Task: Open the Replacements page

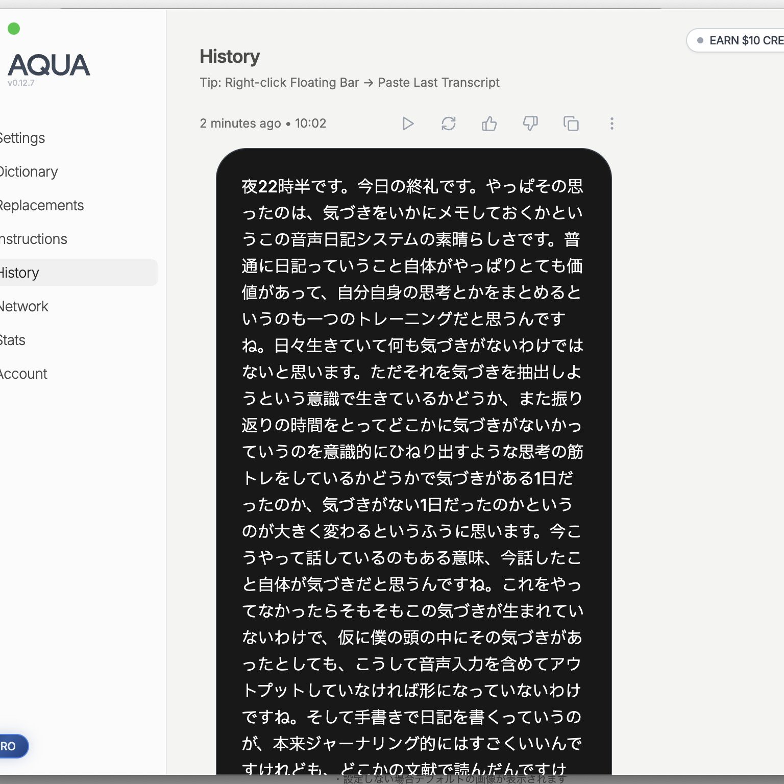Action: (x=42, y=205)
